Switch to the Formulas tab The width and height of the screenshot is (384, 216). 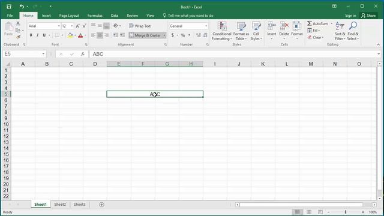pos(95,16)
